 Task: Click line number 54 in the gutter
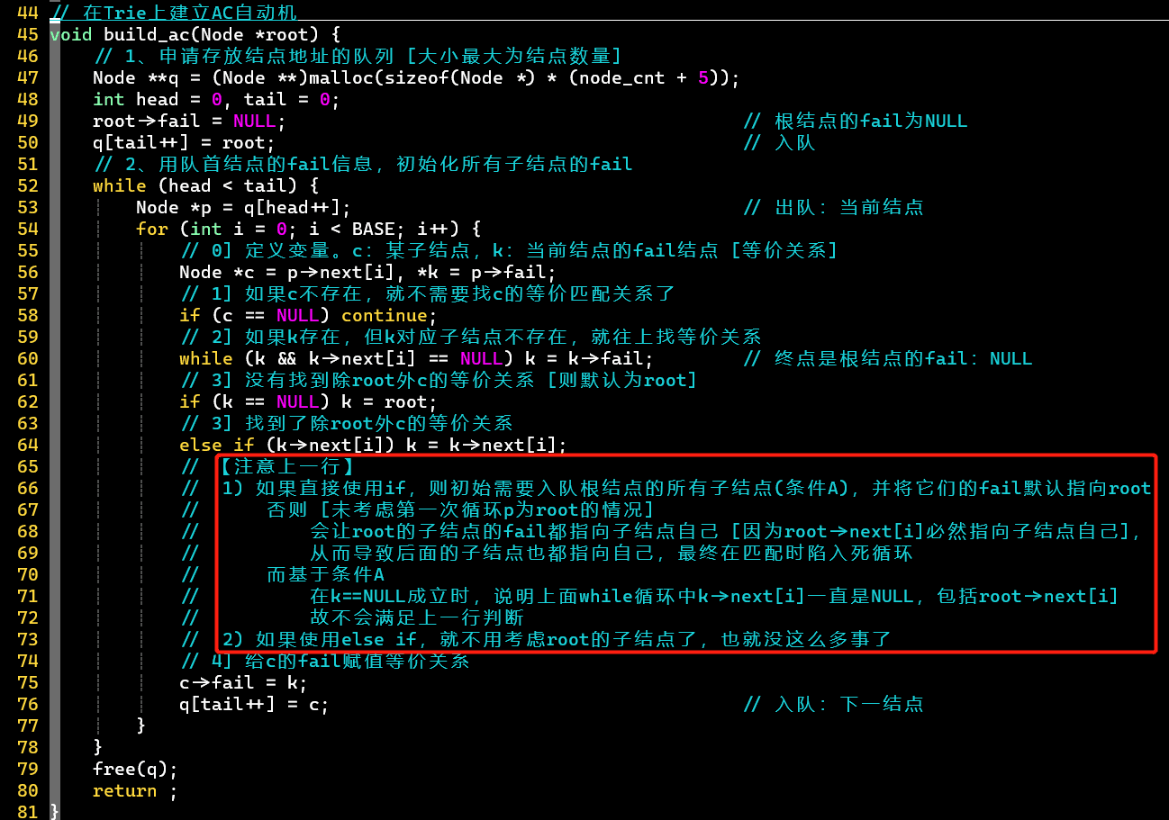28,229
